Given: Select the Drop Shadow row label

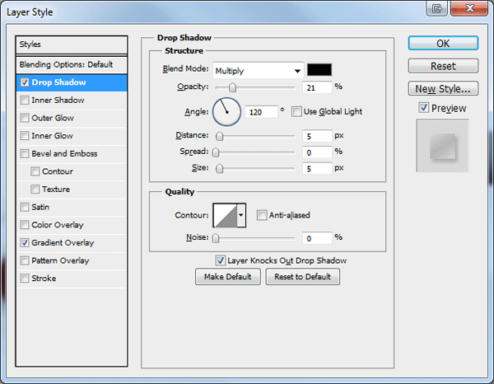Looking at the screenshot, I should coord(59,82).
